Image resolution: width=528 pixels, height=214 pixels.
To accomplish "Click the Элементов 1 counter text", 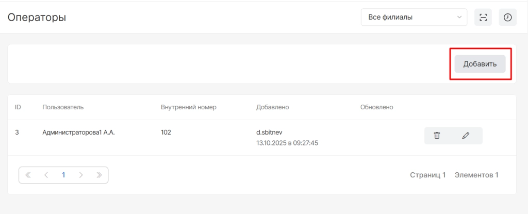I will 476,175.
